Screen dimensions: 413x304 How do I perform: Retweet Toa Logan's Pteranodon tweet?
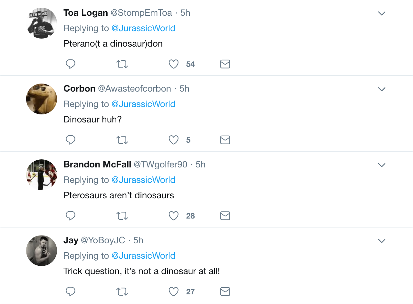[x=122, y=64]
